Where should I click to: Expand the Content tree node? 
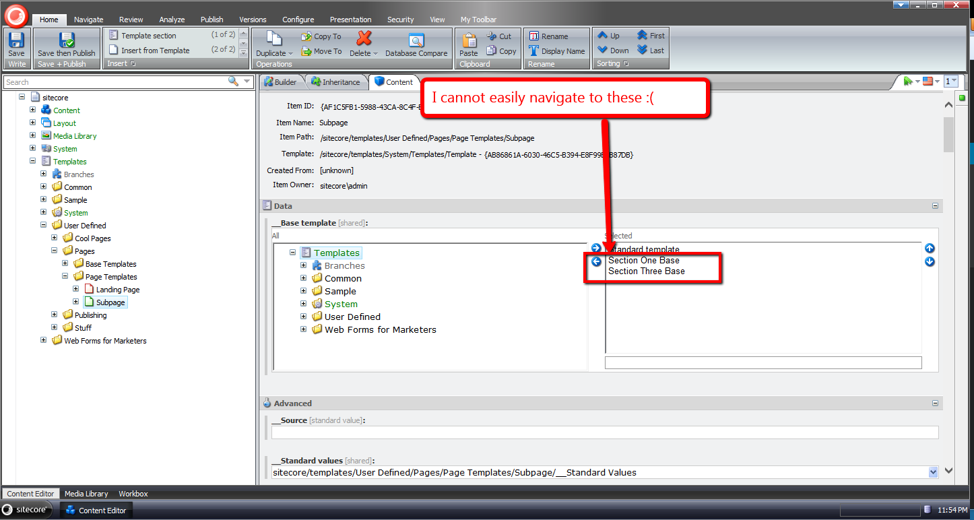coord(33,110)
